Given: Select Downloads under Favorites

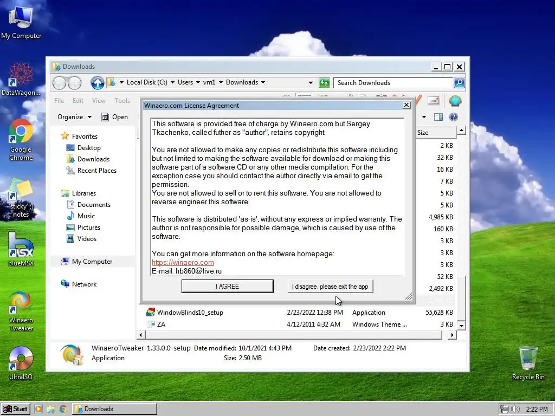Looking at the screenshot, I should pyautogui.click(x=88, y=159).
